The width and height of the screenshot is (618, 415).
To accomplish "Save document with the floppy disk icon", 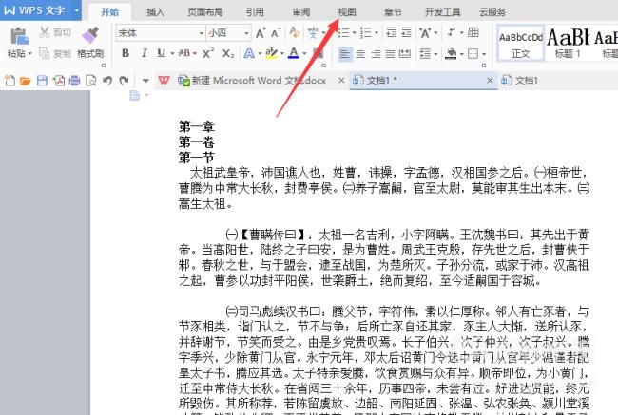I will tap(42, 81).
